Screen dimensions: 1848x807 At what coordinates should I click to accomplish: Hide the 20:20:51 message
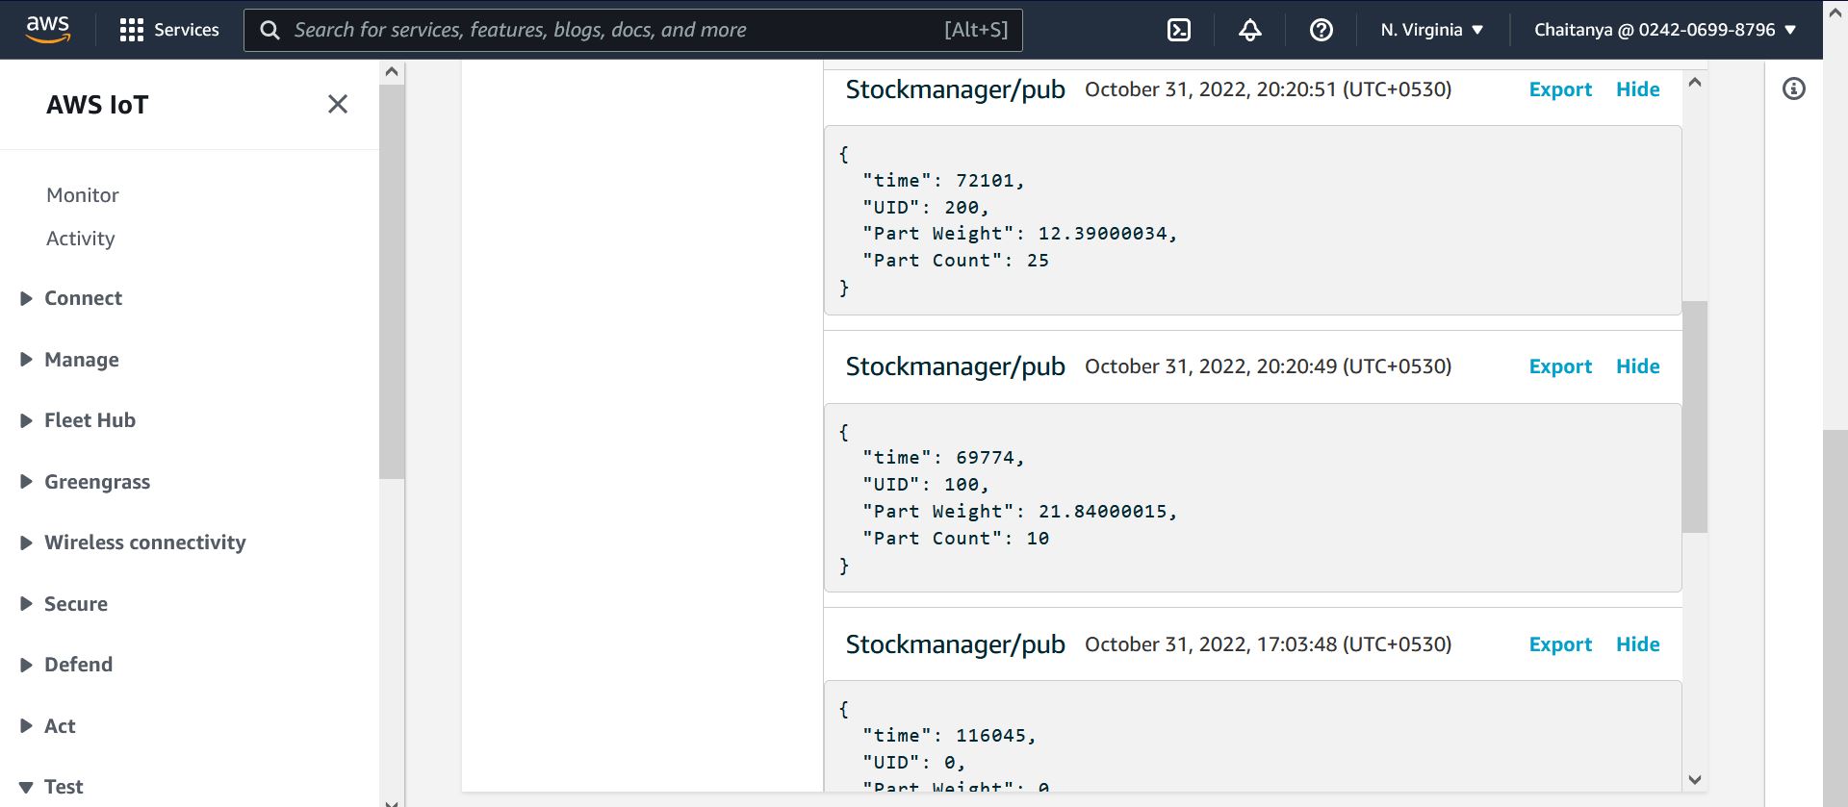pos(1637,89)
